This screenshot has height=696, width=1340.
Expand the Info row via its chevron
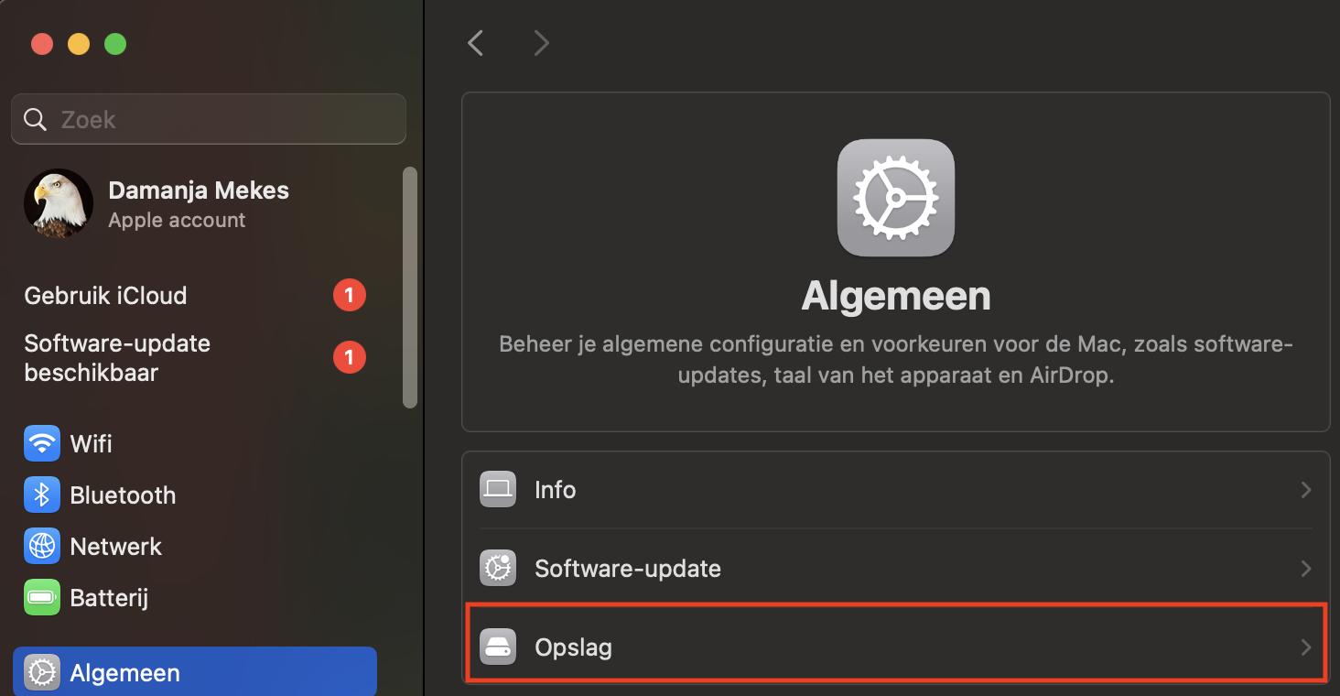point(1305,489)
